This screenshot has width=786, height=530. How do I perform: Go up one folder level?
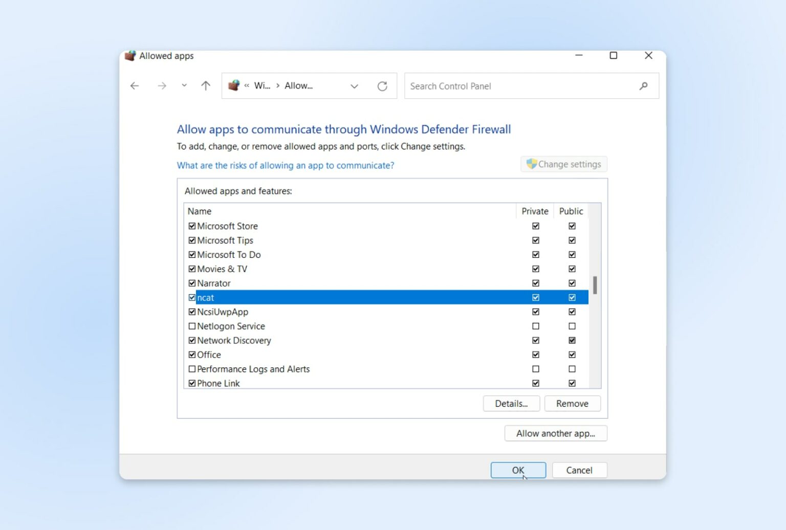tap(205, 85)
